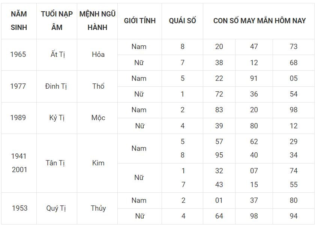Click the GIỚI TÍNH column header
318x226 pixels.
pos(140,21)
